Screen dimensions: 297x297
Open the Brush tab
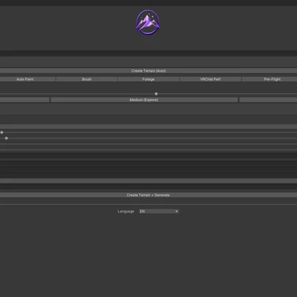click(87, 79)
